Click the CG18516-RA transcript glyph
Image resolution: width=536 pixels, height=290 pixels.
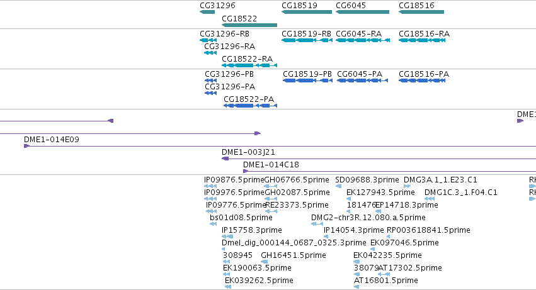click(422, 40)
